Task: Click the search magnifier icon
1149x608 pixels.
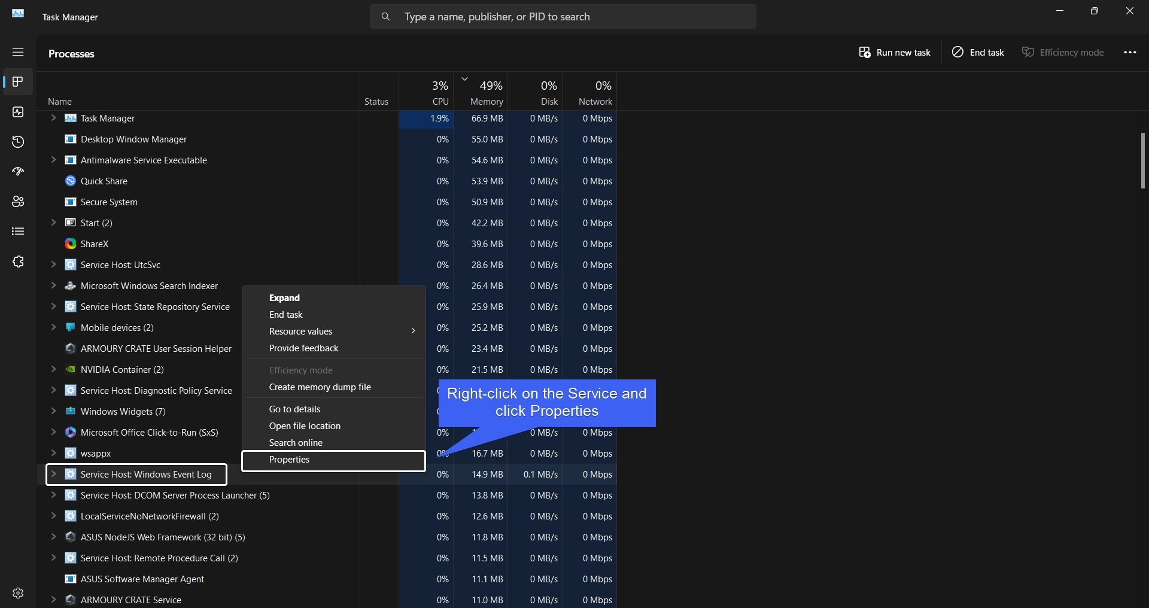Action: (386, 17)
